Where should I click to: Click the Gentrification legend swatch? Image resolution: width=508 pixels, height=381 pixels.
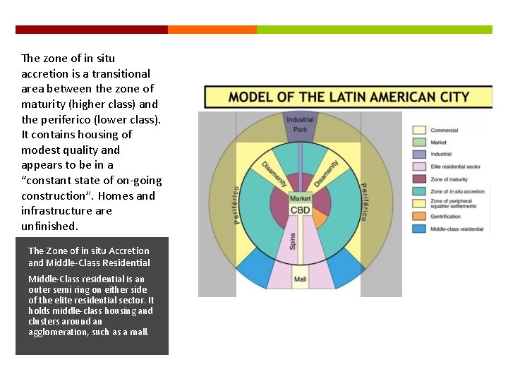(419, 216)
